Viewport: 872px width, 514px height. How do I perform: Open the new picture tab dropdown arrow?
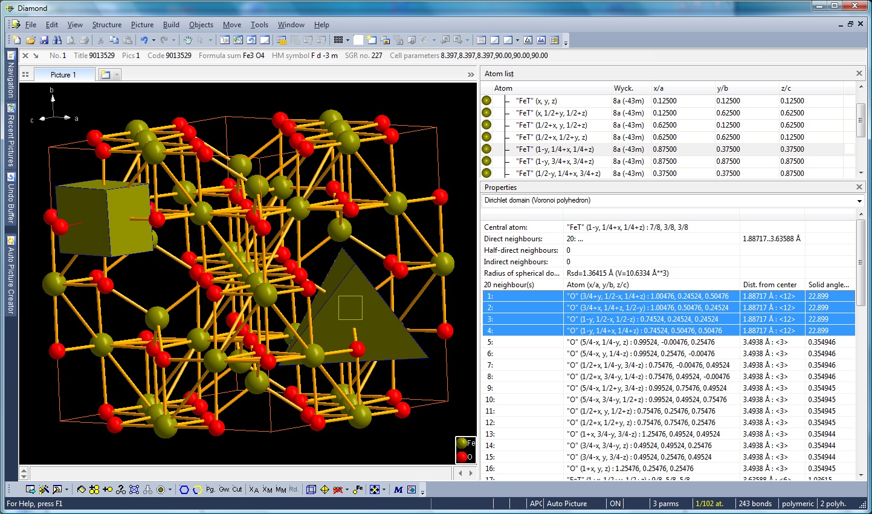117,75
